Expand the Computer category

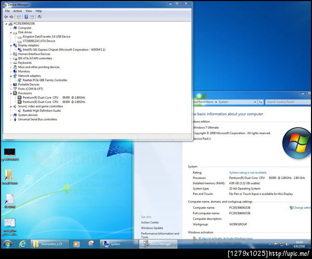click(11, 28)
